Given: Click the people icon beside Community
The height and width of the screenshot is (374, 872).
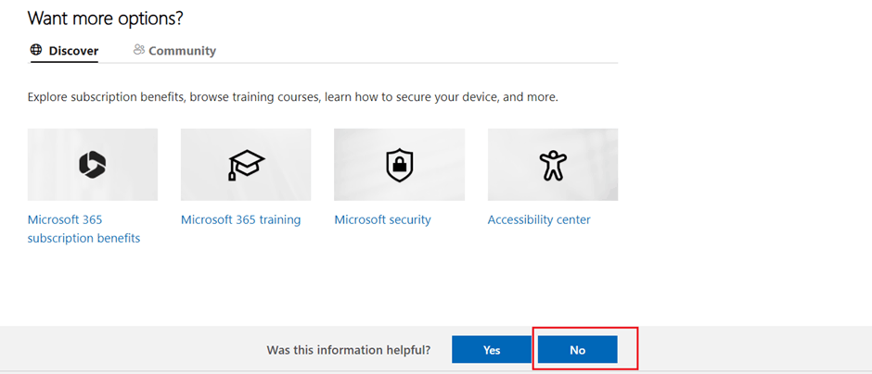Looking at the screenshot, I should tap(138, 50).
